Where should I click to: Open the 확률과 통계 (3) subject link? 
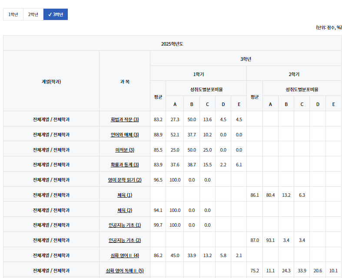coord(125,165)
